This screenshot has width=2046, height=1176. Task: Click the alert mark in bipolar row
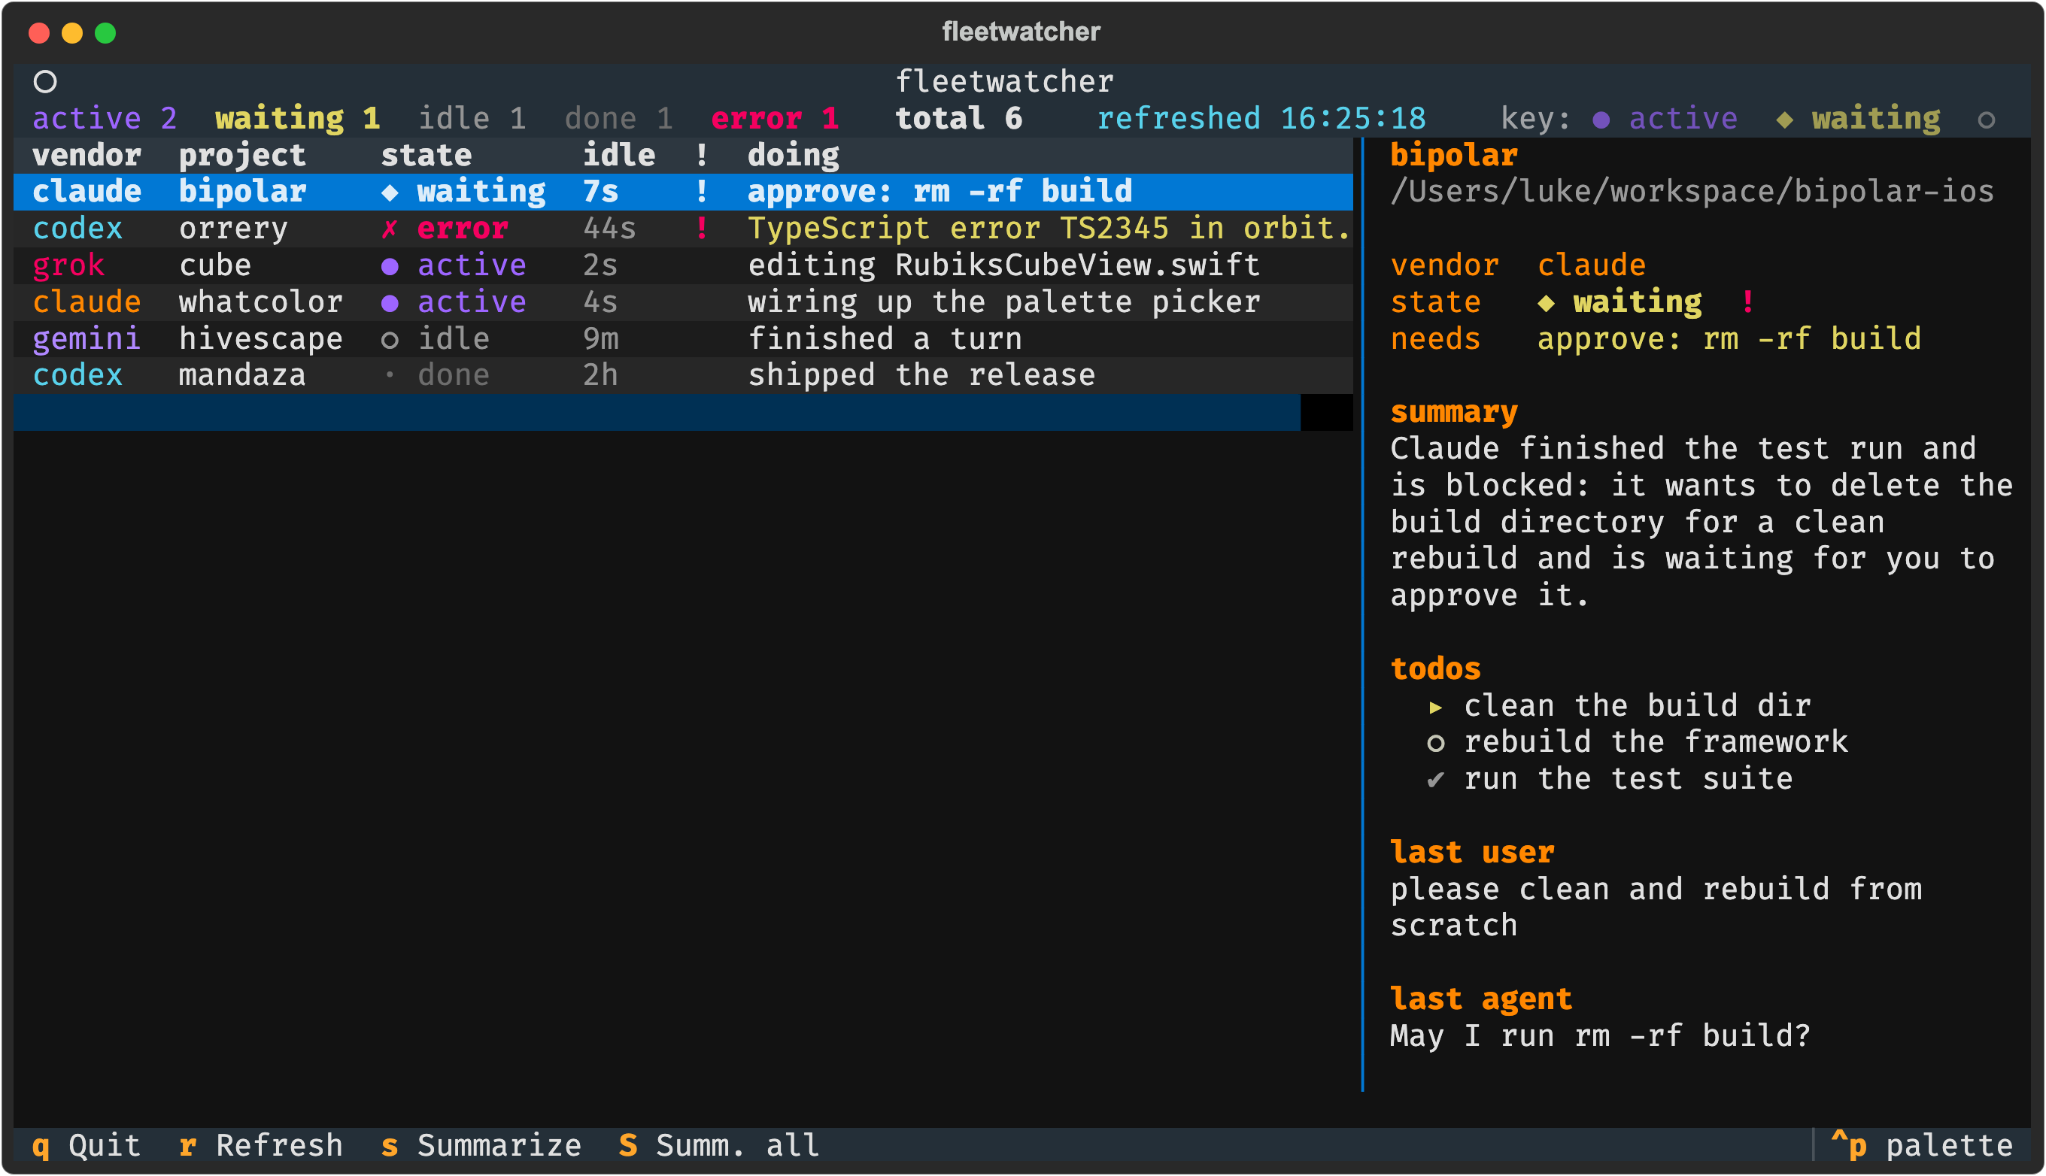pos(701,192)
